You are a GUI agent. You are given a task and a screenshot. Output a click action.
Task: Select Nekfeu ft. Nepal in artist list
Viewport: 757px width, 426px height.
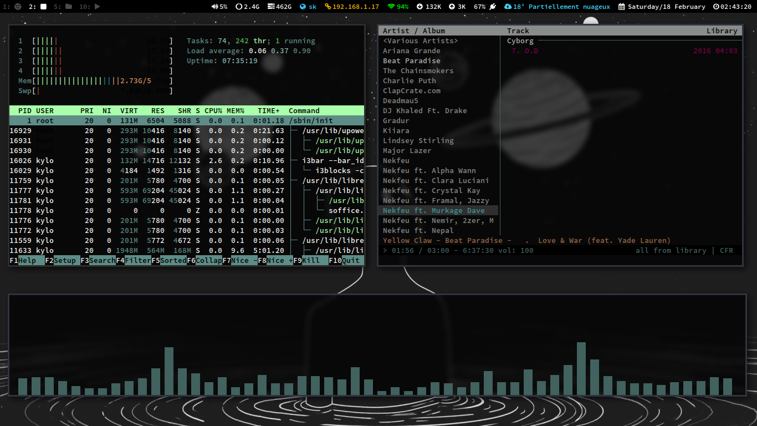pyautogui.click(x=418, y=230)
